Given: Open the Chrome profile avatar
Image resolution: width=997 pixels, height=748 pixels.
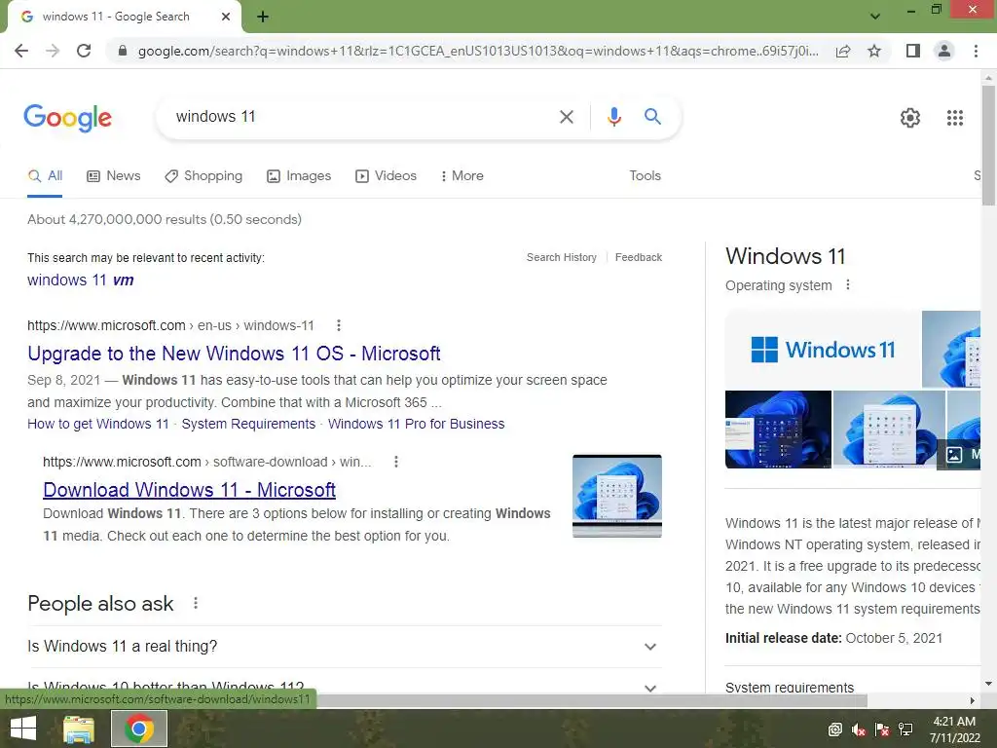Looking at the screenshot, I should pyautogui.click(x=944, y=51).
